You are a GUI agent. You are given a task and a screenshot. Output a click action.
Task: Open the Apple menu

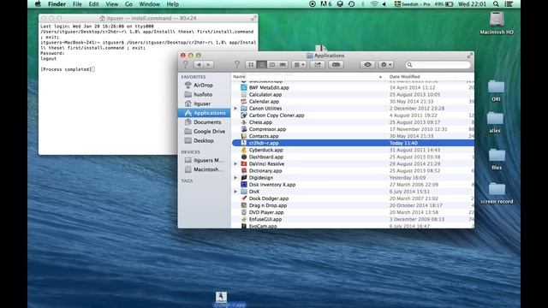(x=38, y=4)
